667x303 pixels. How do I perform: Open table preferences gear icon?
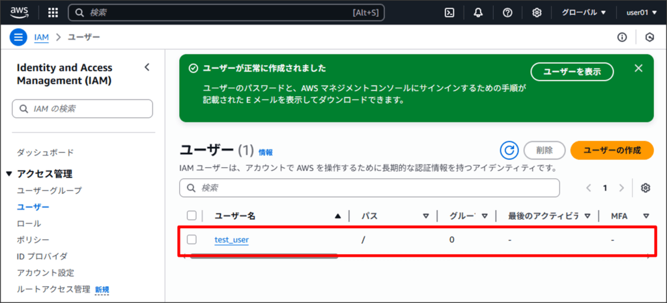point(646,188)
